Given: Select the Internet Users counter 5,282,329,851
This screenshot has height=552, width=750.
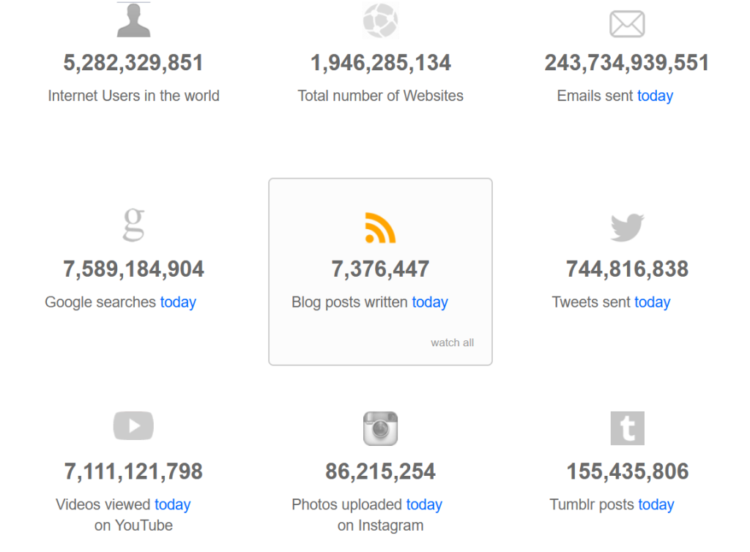Looking at the screenshot, I should 133,63.
